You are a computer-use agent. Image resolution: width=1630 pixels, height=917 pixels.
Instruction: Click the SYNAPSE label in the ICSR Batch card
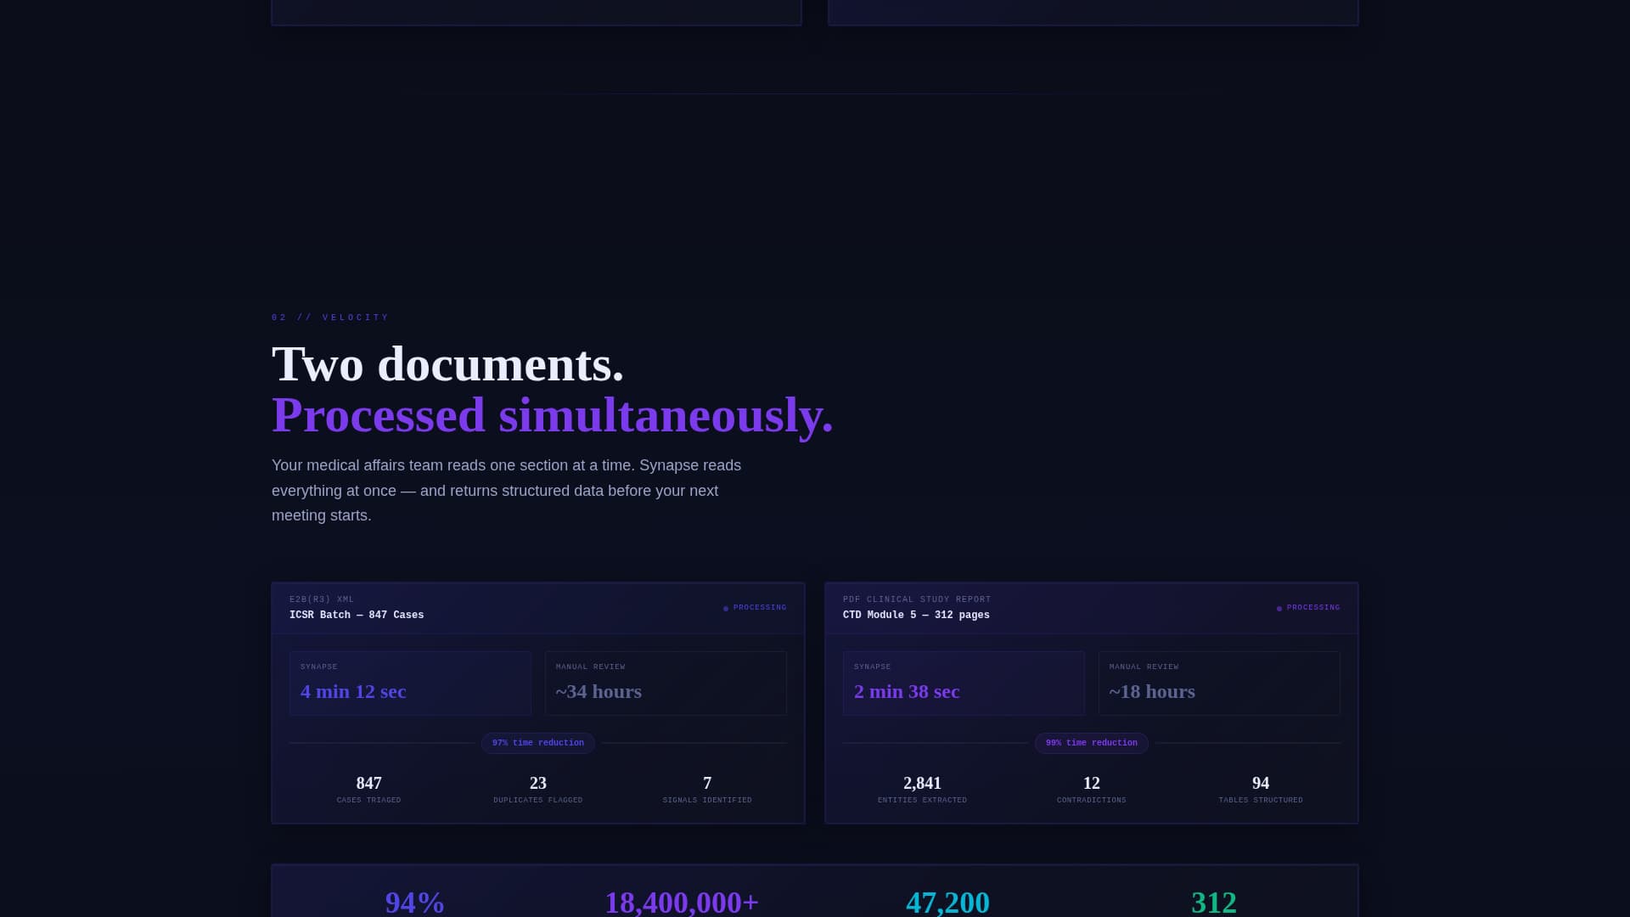[x=319, y=667]
